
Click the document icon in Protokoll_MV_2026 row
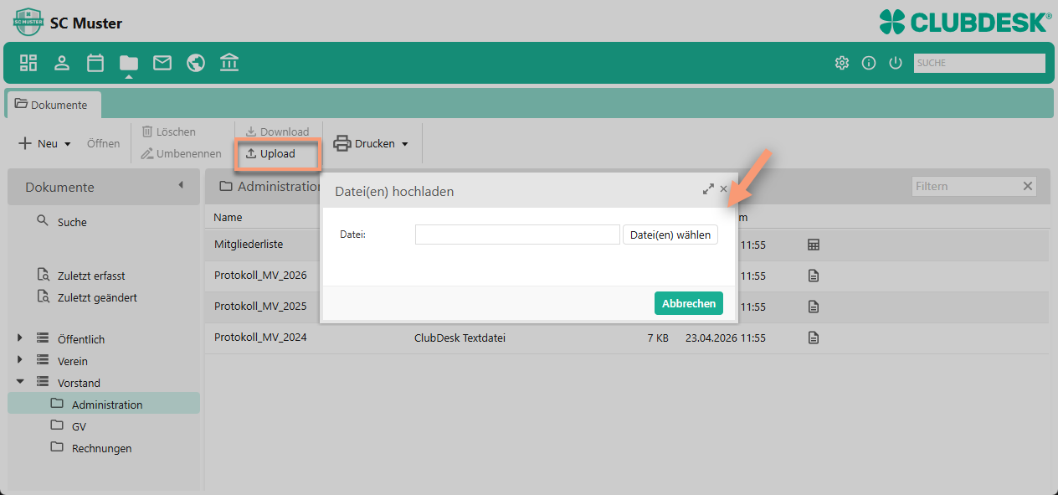[813, 276]
